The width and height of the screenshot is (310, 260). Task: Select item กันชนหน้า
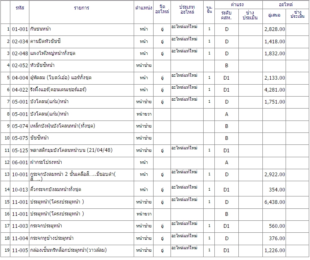(x=41, y=29)
